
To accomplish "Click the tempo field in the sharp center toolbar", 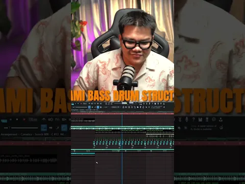I will click(x=85, y=104).
